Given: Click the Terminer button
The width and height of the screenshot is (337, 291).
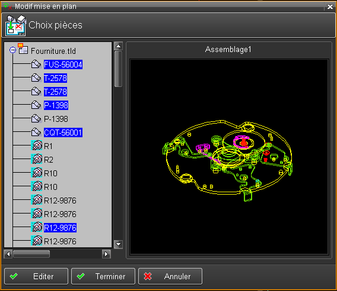Looking at the screenshot, I should pos(103,276).
